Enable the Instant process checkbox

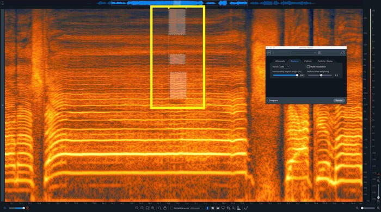point(171,208)
